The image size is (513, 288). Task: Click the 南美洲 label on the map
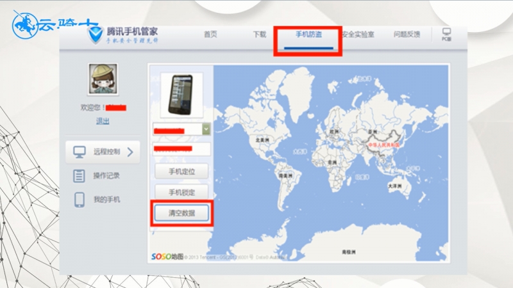pos(285,175)
